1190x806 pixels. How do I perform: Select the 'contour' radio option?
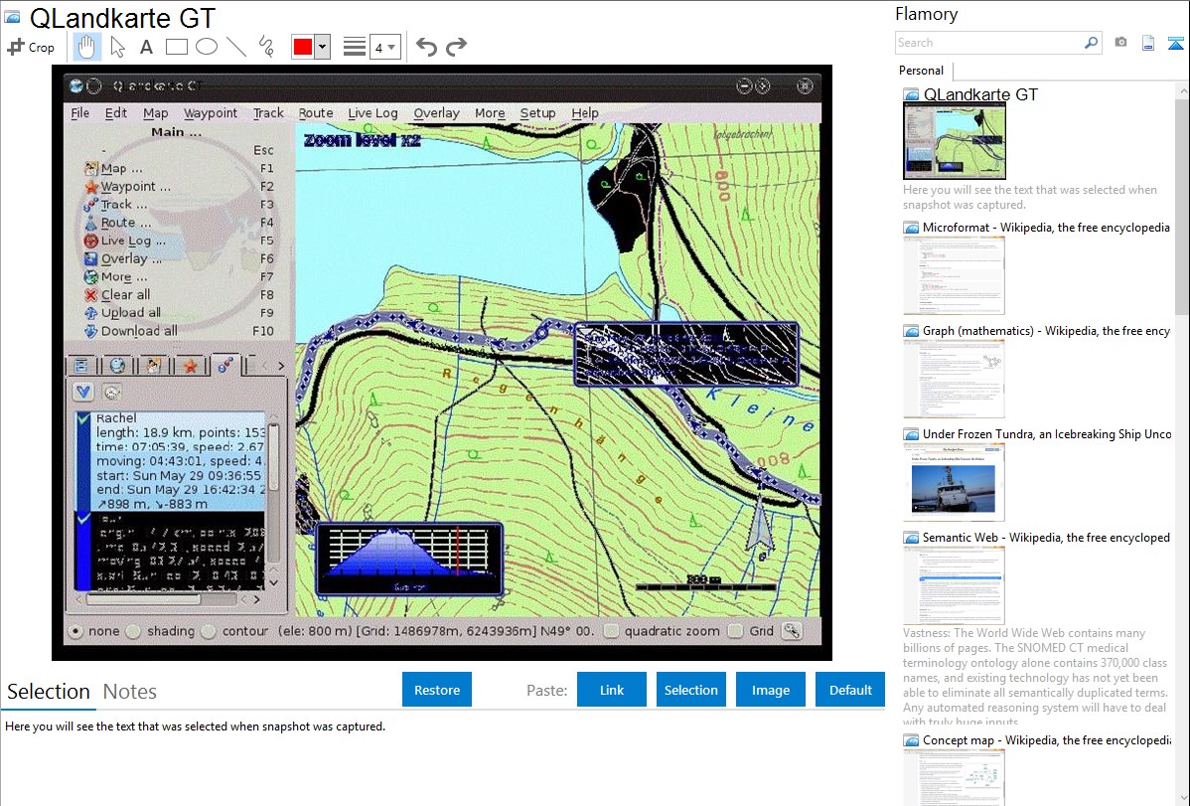click(x=209, y=631)
